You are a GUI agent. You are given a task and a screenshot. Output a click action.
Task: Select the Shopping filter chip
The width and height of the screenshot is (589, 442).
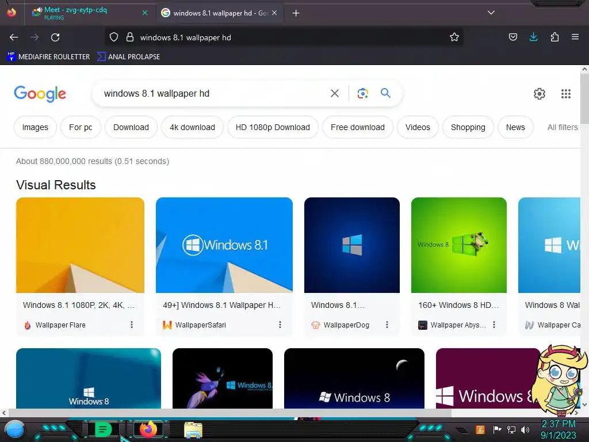(468, 127)
